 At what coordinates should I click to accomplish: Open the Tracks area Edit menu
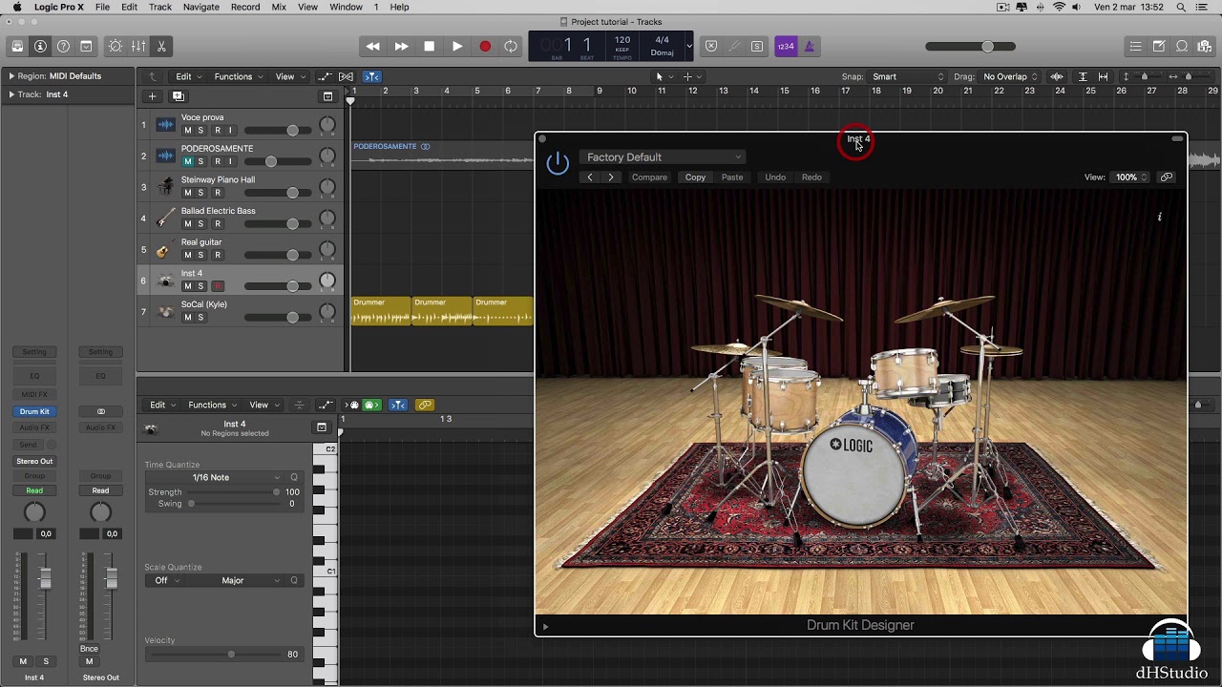(187, 76)
